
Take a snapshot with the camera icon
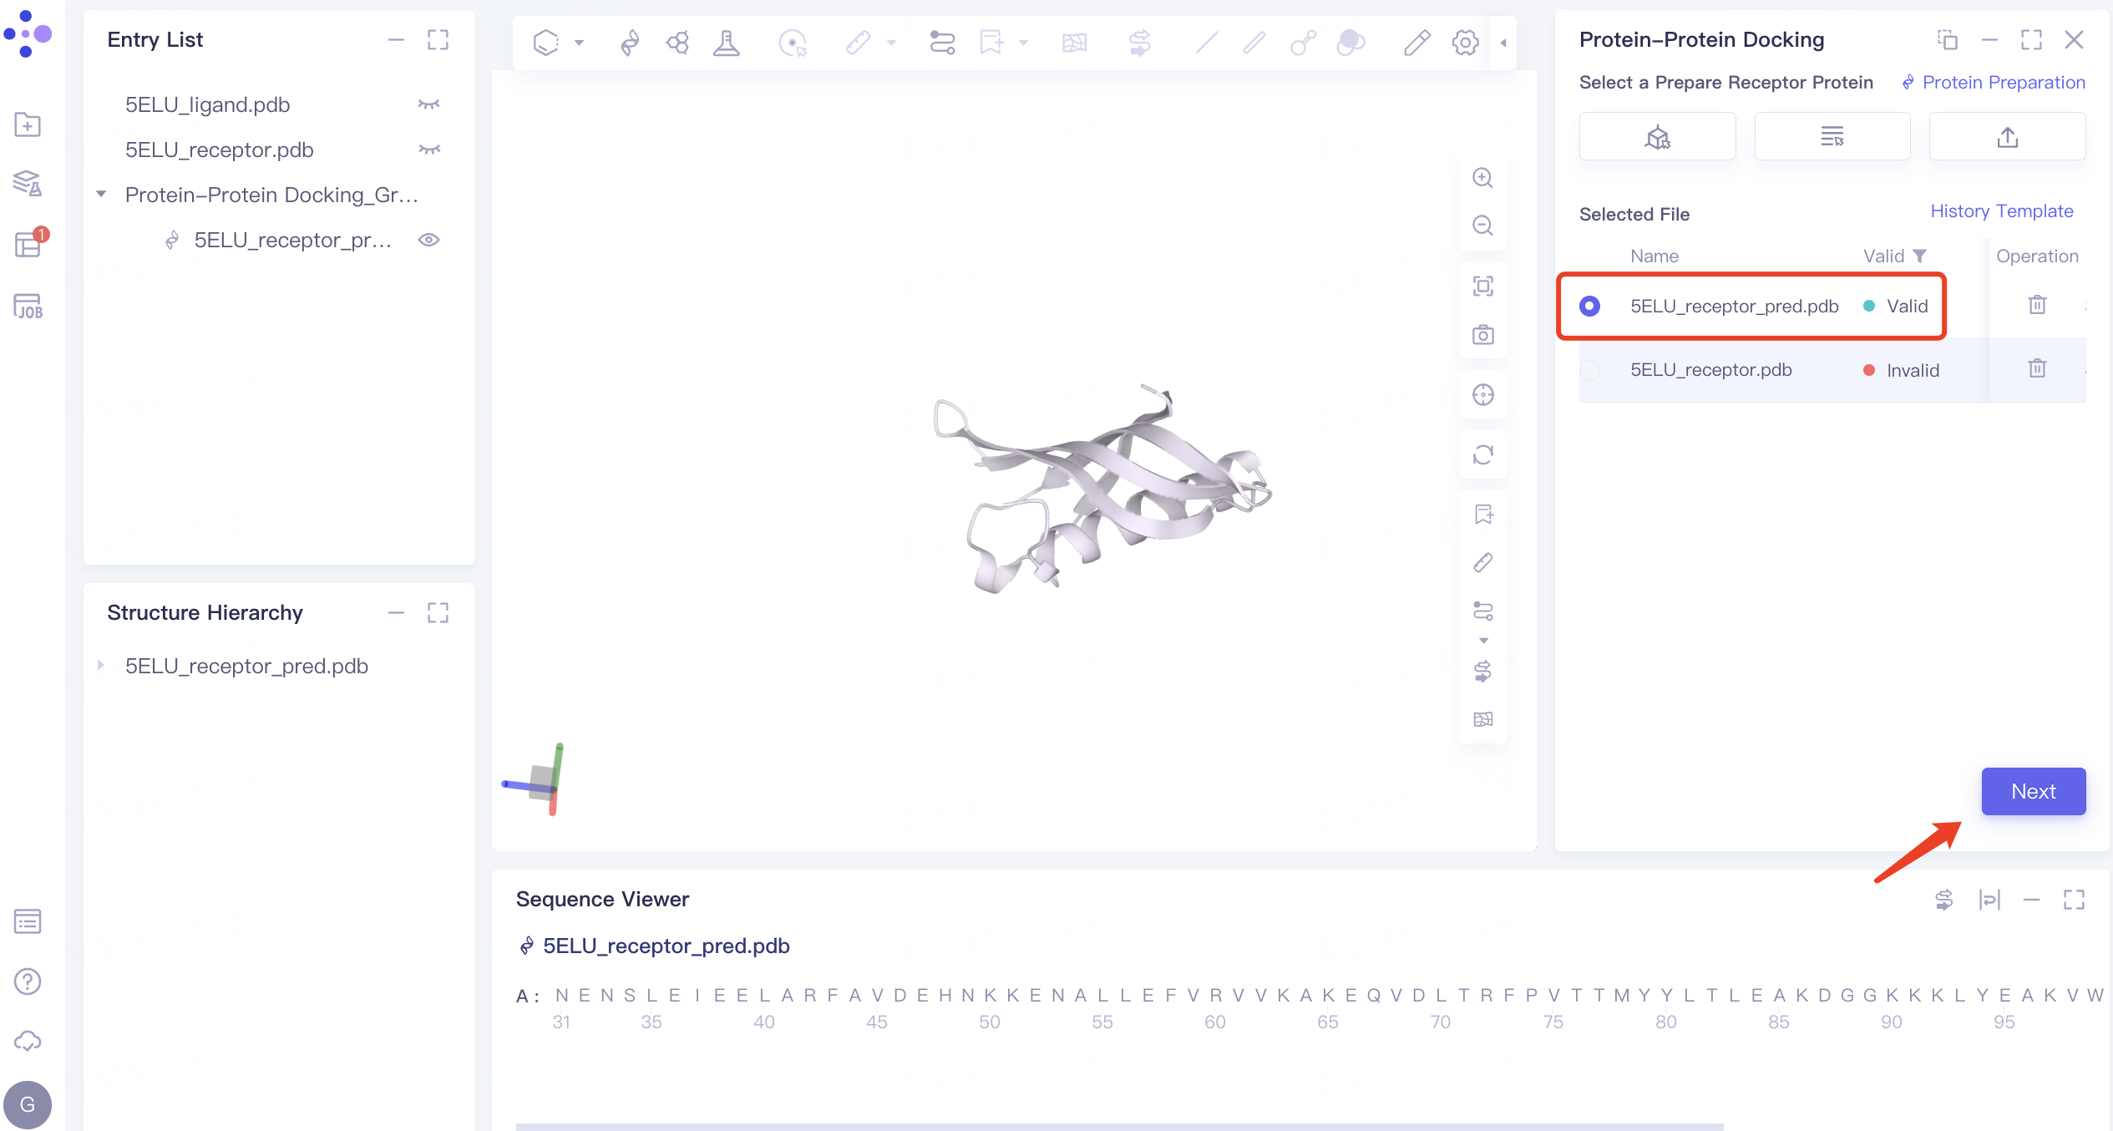point(1483,334)
